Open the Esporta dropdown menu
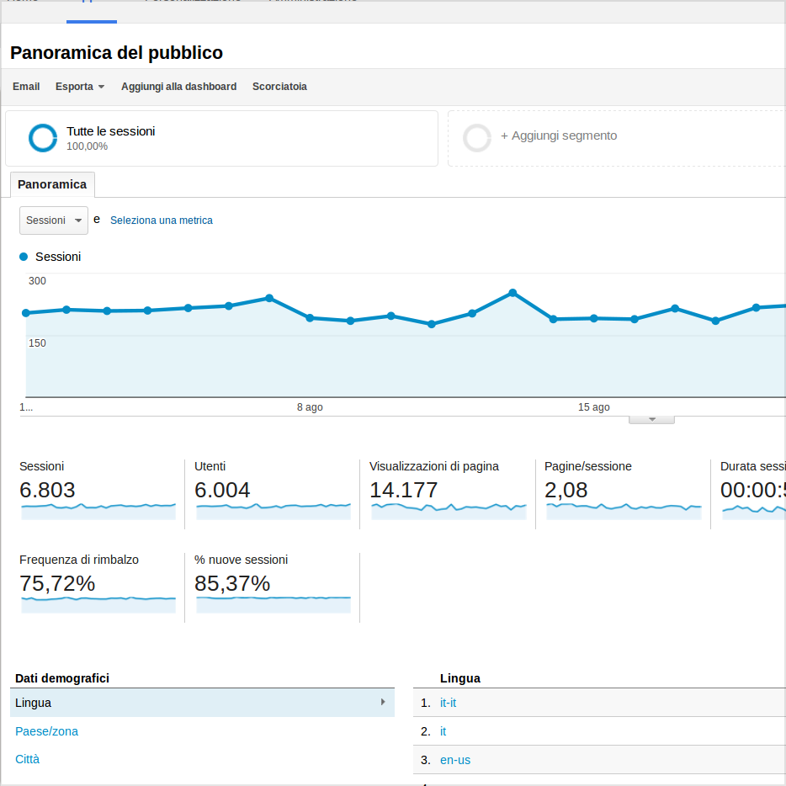 coord(80,86)
